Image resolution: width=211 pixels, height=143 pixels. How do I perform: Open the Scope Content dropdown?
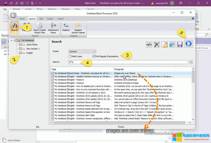(x=82, y=51)
